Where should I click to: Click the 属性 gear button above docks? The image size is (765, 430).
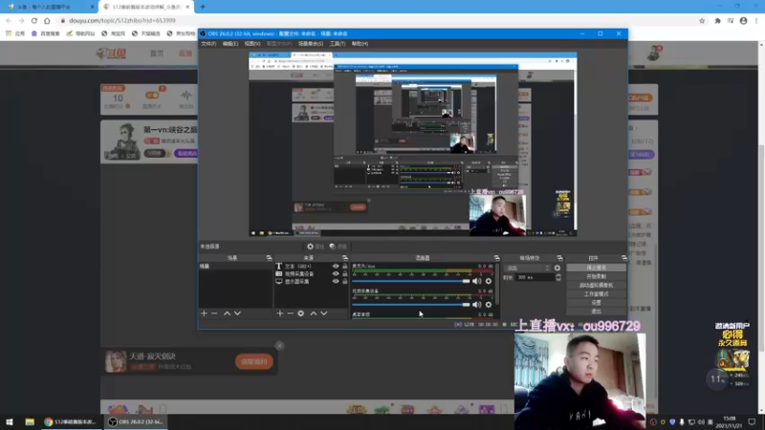point(316,247)
